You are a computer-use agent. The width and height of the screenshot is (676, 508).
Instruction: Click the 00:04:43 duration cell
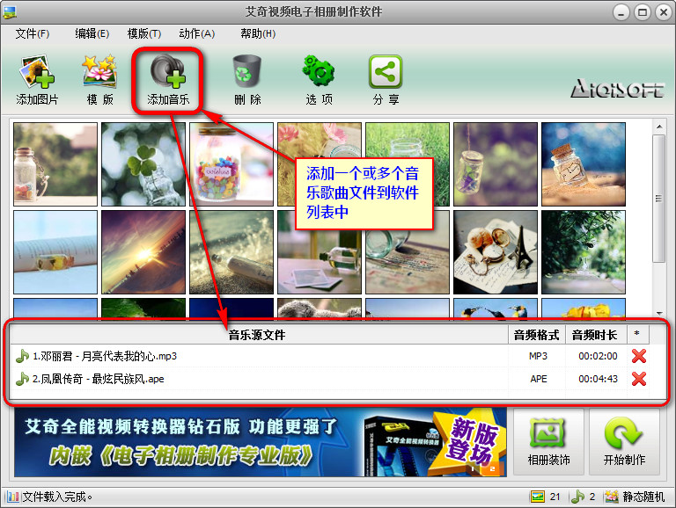click(x=598, y=379)
